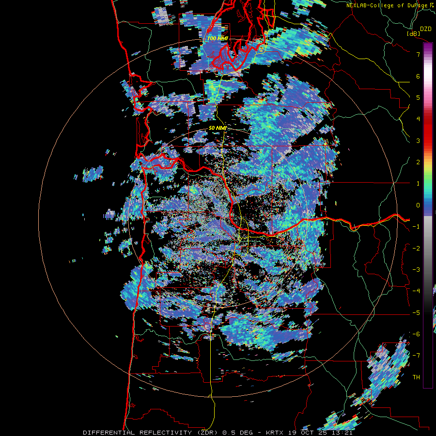Click the 13:21 timestamp
436x436 pixels.
pyautogui.click(x=343, y=433)
